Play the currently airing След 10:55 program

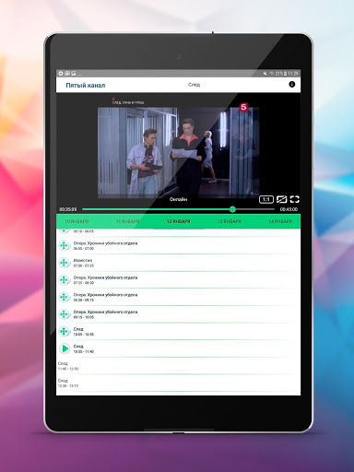65,348
